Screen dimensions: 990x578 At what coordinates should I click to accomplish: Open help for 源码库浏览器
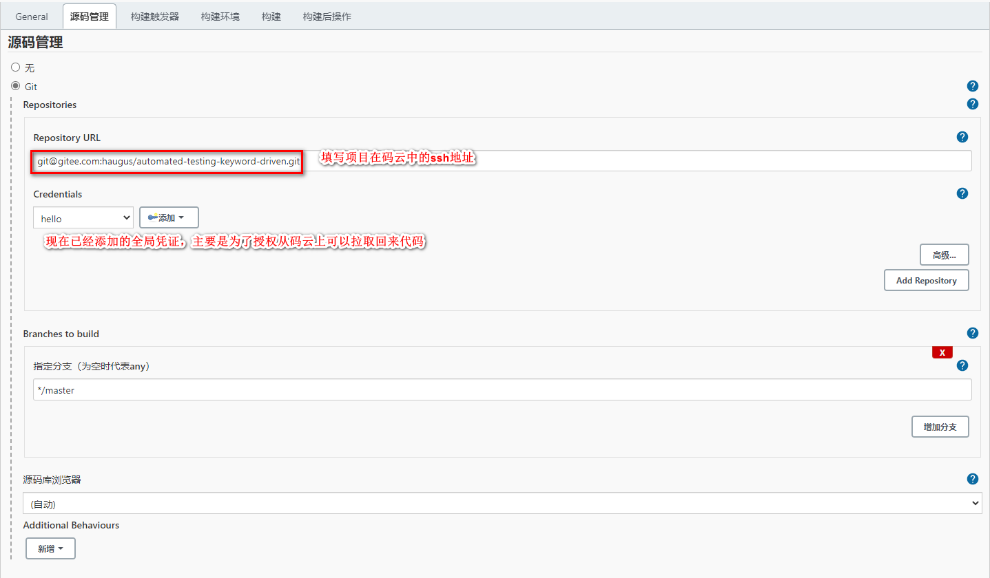(x=972, y=479)
